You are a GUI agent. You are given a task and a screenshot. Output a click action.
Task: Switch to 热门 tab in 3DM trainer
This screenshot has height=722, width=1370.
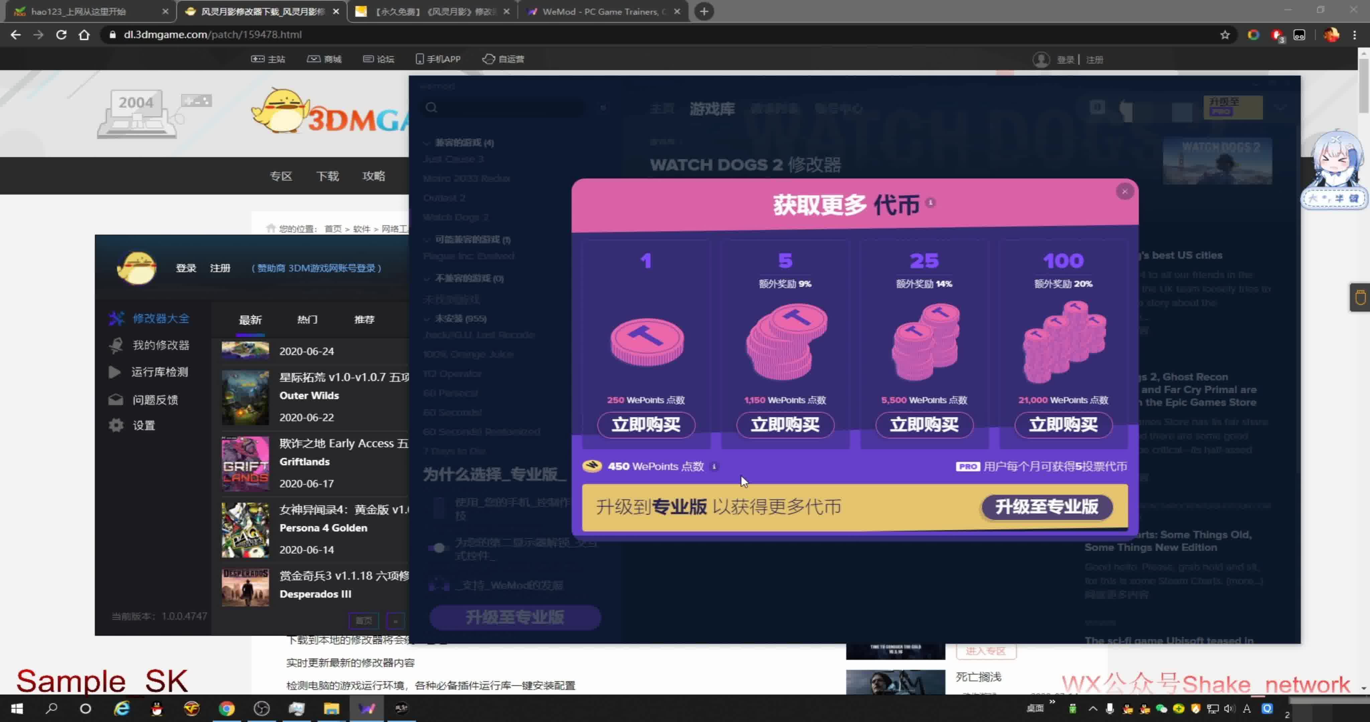307,320
